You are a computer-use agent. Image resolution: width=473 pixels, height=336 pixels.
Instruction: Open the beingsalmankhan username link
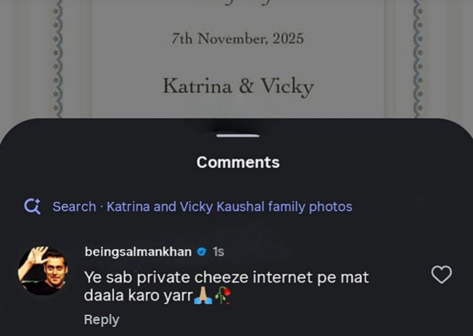coord(138,252)
